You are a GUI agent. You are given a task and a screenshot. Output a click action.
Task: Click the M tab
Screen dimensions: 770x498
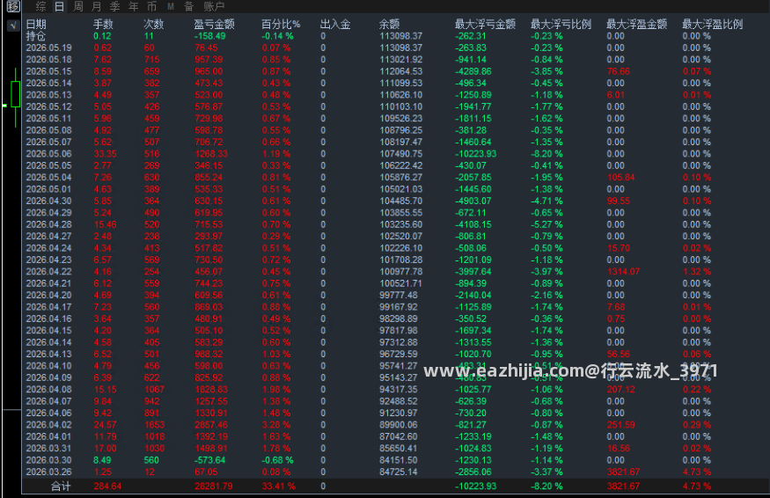(x=171, y=6)
